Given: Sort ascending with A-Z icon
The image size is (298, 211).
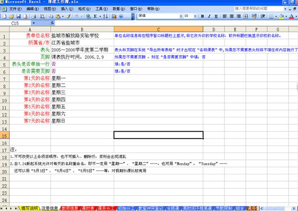Looking at the screenshot, I should (x=105, y=16).
